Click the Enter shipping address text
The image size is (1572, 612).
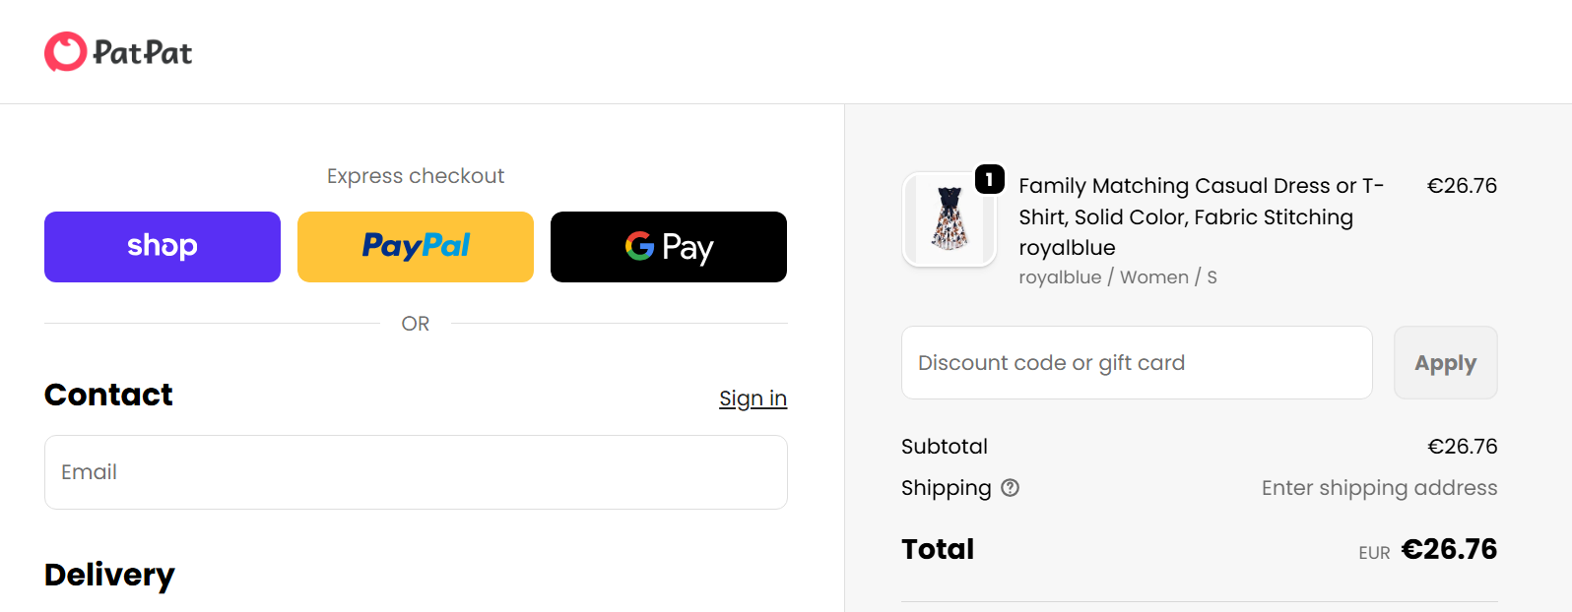[x=1379, y=488]
